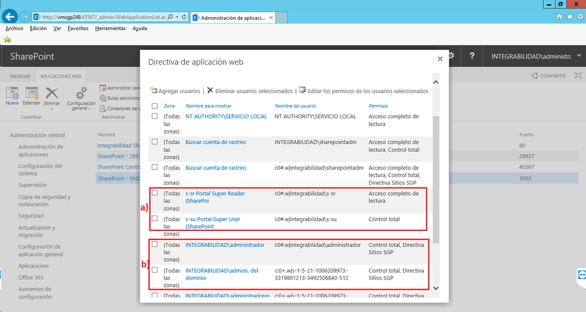Viewport: 586px width, 312px height.
Task: Click the search magnifier in address bar
Action: tap(170, 17)
